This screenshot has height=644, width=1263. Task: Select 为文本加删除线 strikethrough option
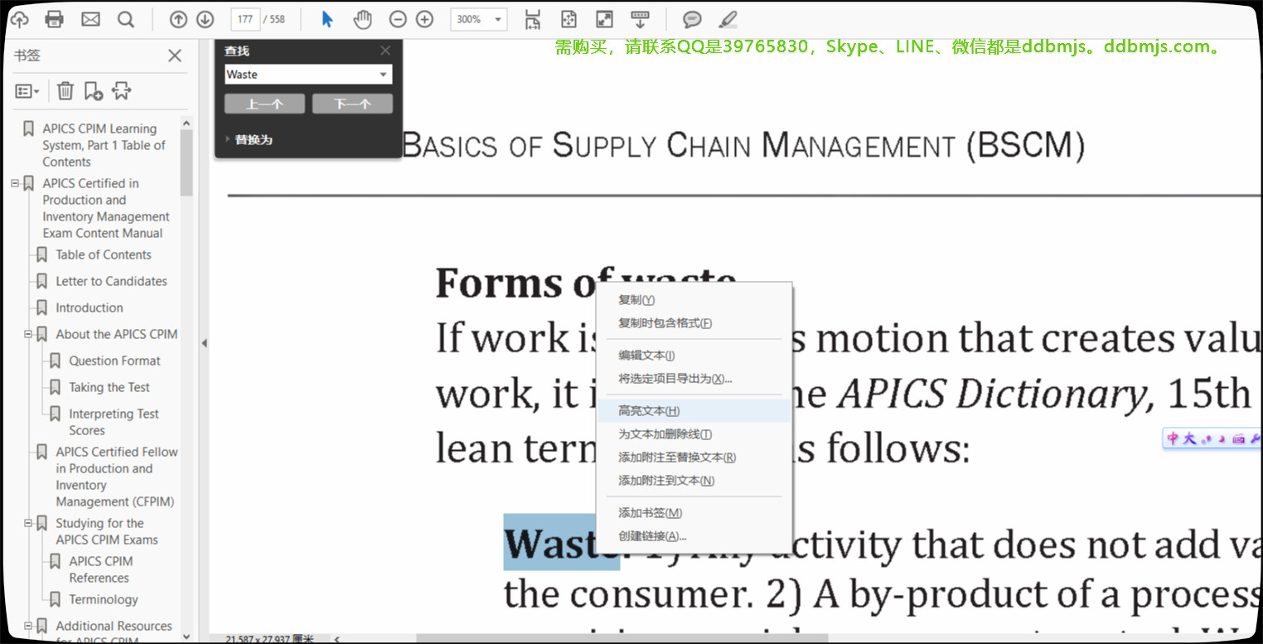tap(694, 433)
